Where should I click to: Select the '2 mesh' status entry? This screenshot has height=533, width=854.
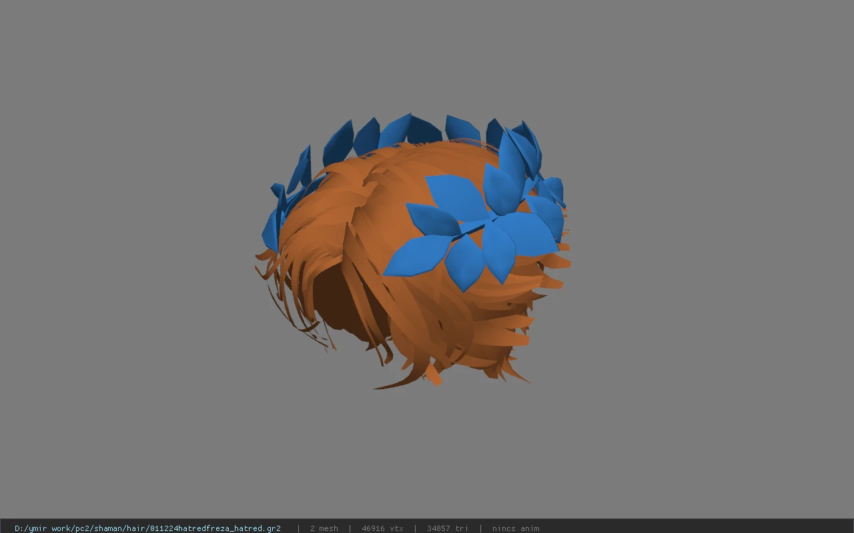tap(324, 528)
